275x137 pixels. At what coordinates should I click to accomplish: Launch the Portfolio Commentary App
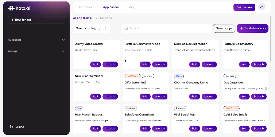[x=160, y=64]
